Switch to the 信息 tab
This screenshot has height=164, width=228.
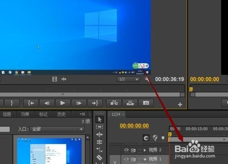point(7,114)
